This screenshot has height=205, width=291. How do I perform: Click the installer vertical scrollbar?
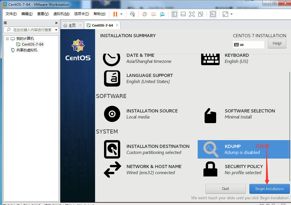(290, 126)
